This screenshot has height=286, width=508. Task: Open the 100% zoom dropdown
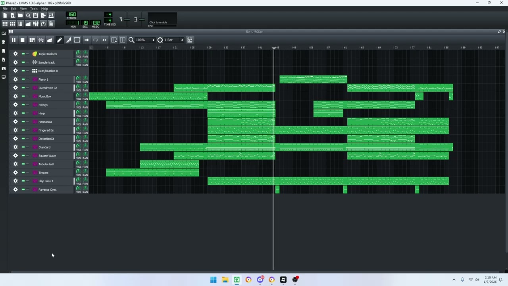tap(145, 40)
